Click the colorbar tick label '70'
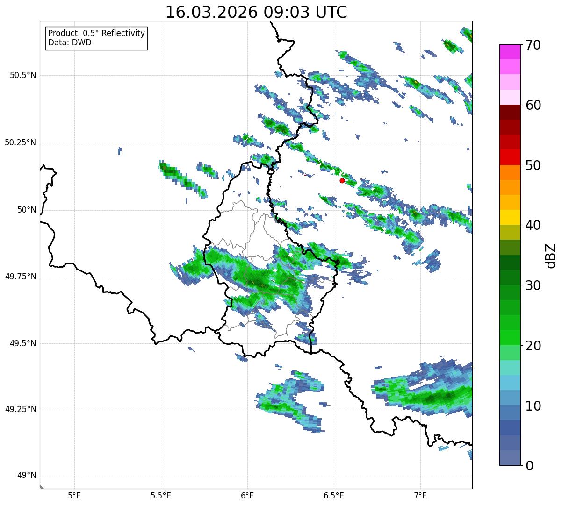This screenshot has width=562, height=505. tap(532, 45)
